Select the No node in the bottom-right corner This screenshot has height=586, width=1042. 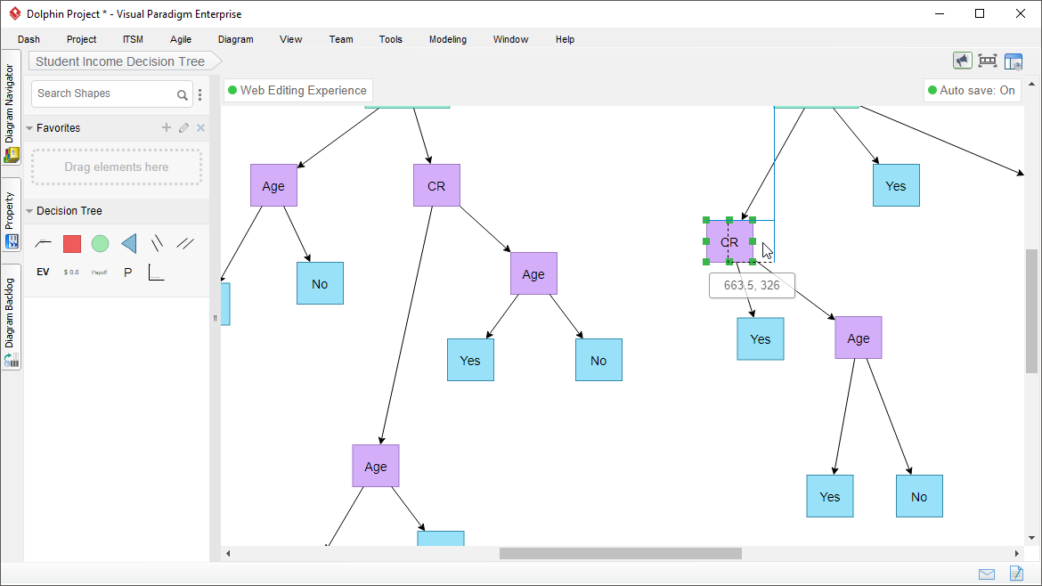tap(919, 496)
